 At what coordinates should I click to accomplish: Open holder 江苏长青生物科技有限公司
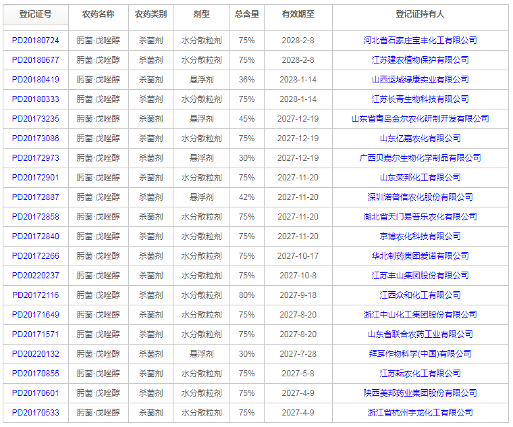420,99
